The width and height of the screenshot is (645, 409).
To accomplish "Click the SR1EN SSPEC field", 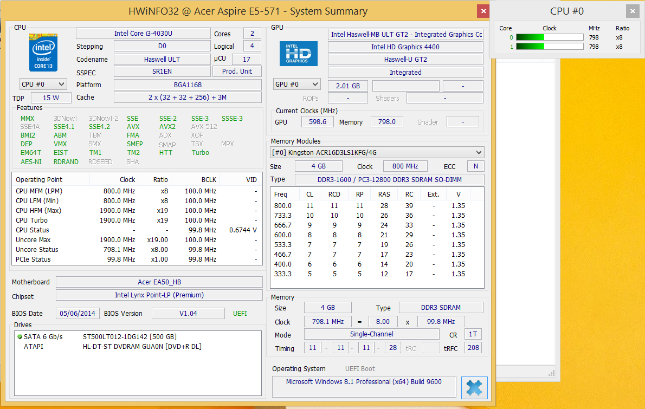I will pos(162,71).
